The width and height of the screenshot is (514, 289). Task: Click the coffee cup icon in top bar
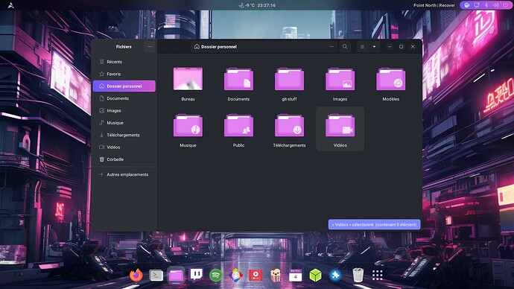click(467, 5)
